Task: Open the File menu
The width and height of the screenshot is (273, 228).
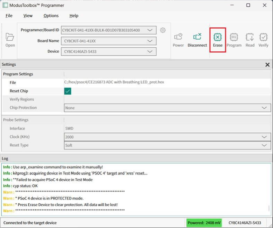Action: [9, 16]
